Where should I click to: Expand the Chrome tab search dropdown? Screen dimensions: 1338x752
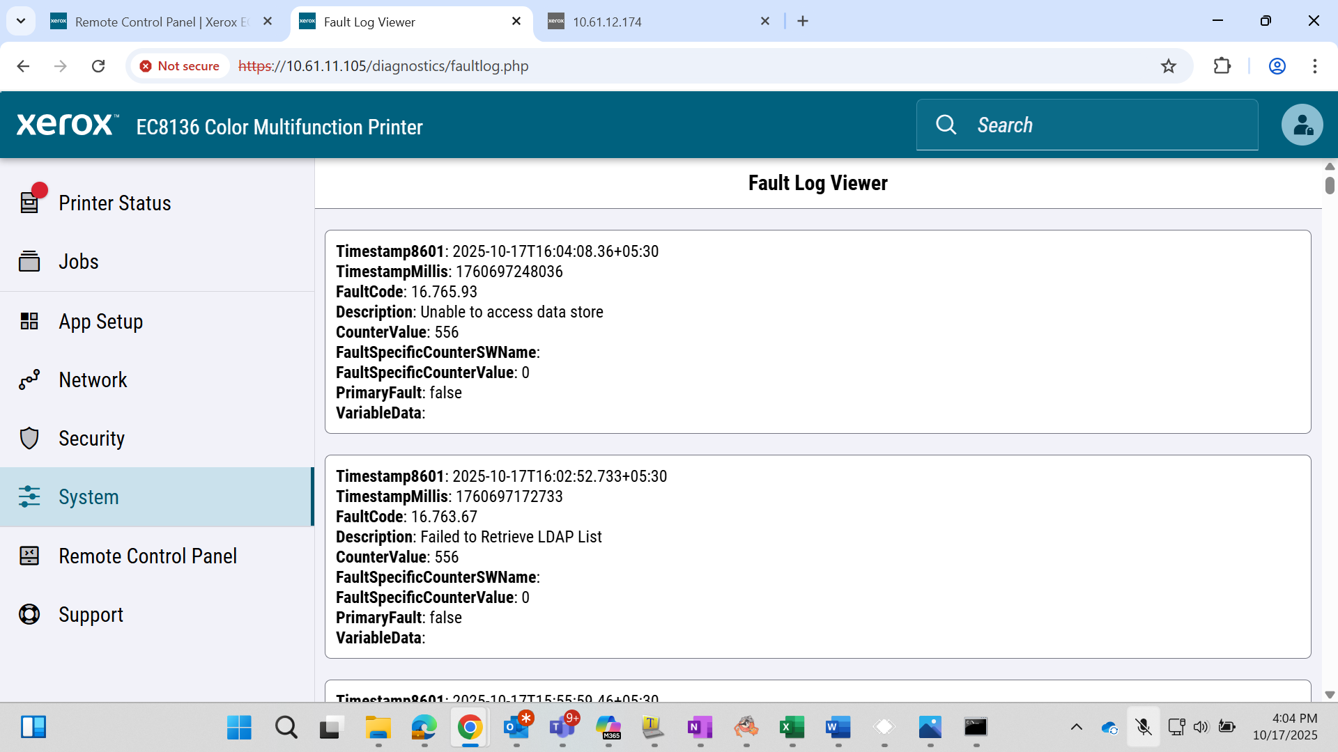pos(21,21)
